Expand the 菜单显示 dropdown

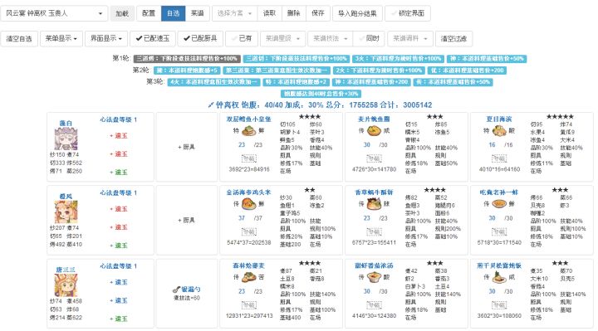61,38
